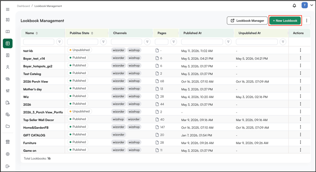Open the file settings icon in the sidebar
This screenshot has width=316, height=172.
8,103
